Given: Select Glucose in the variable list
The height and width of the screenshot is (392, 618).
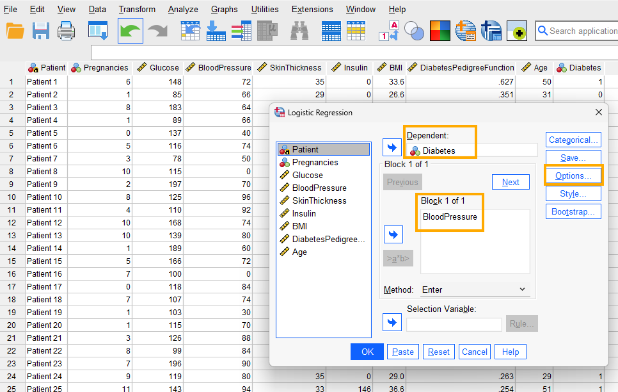Looking at the screenshot, I should point(307,175).
